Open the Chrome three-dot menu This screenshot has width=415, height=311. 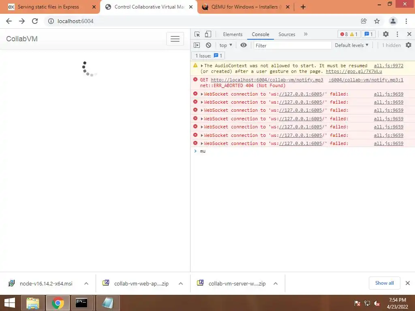[406, 21]
